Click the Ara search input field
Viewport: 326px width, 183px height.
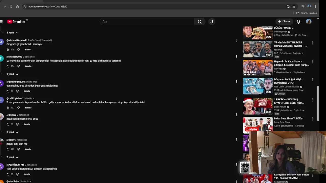(x=147, y=22)
